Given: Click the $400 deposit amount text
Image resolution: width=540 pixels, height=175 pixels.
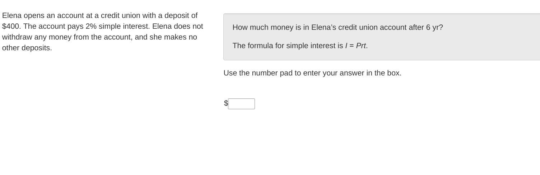Looking at the screenshot, I should point(11,26).
